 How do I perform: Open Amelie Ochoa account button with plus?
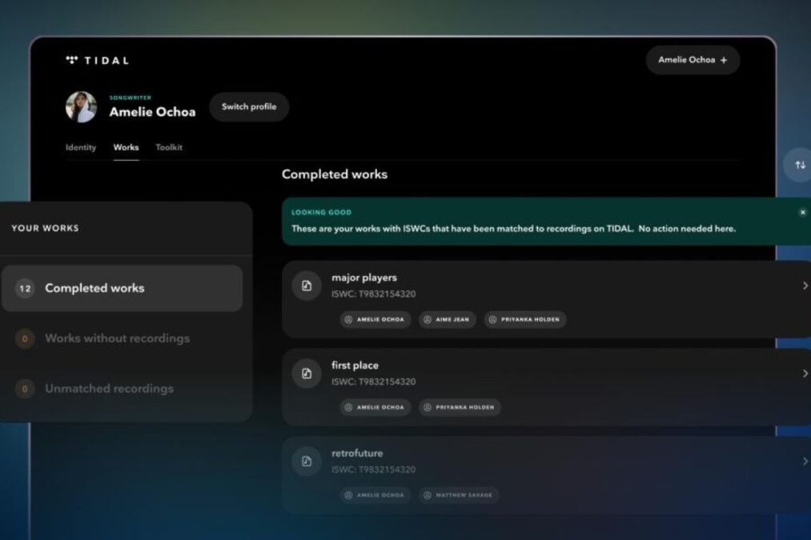click(x=693, y=60)
